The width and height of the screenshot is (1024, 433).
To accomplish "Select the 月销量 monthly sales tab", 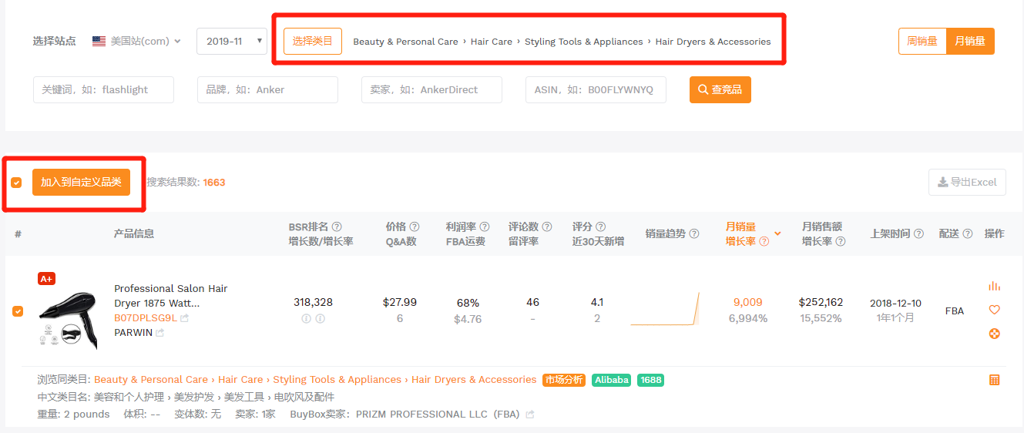I will 970,42.
